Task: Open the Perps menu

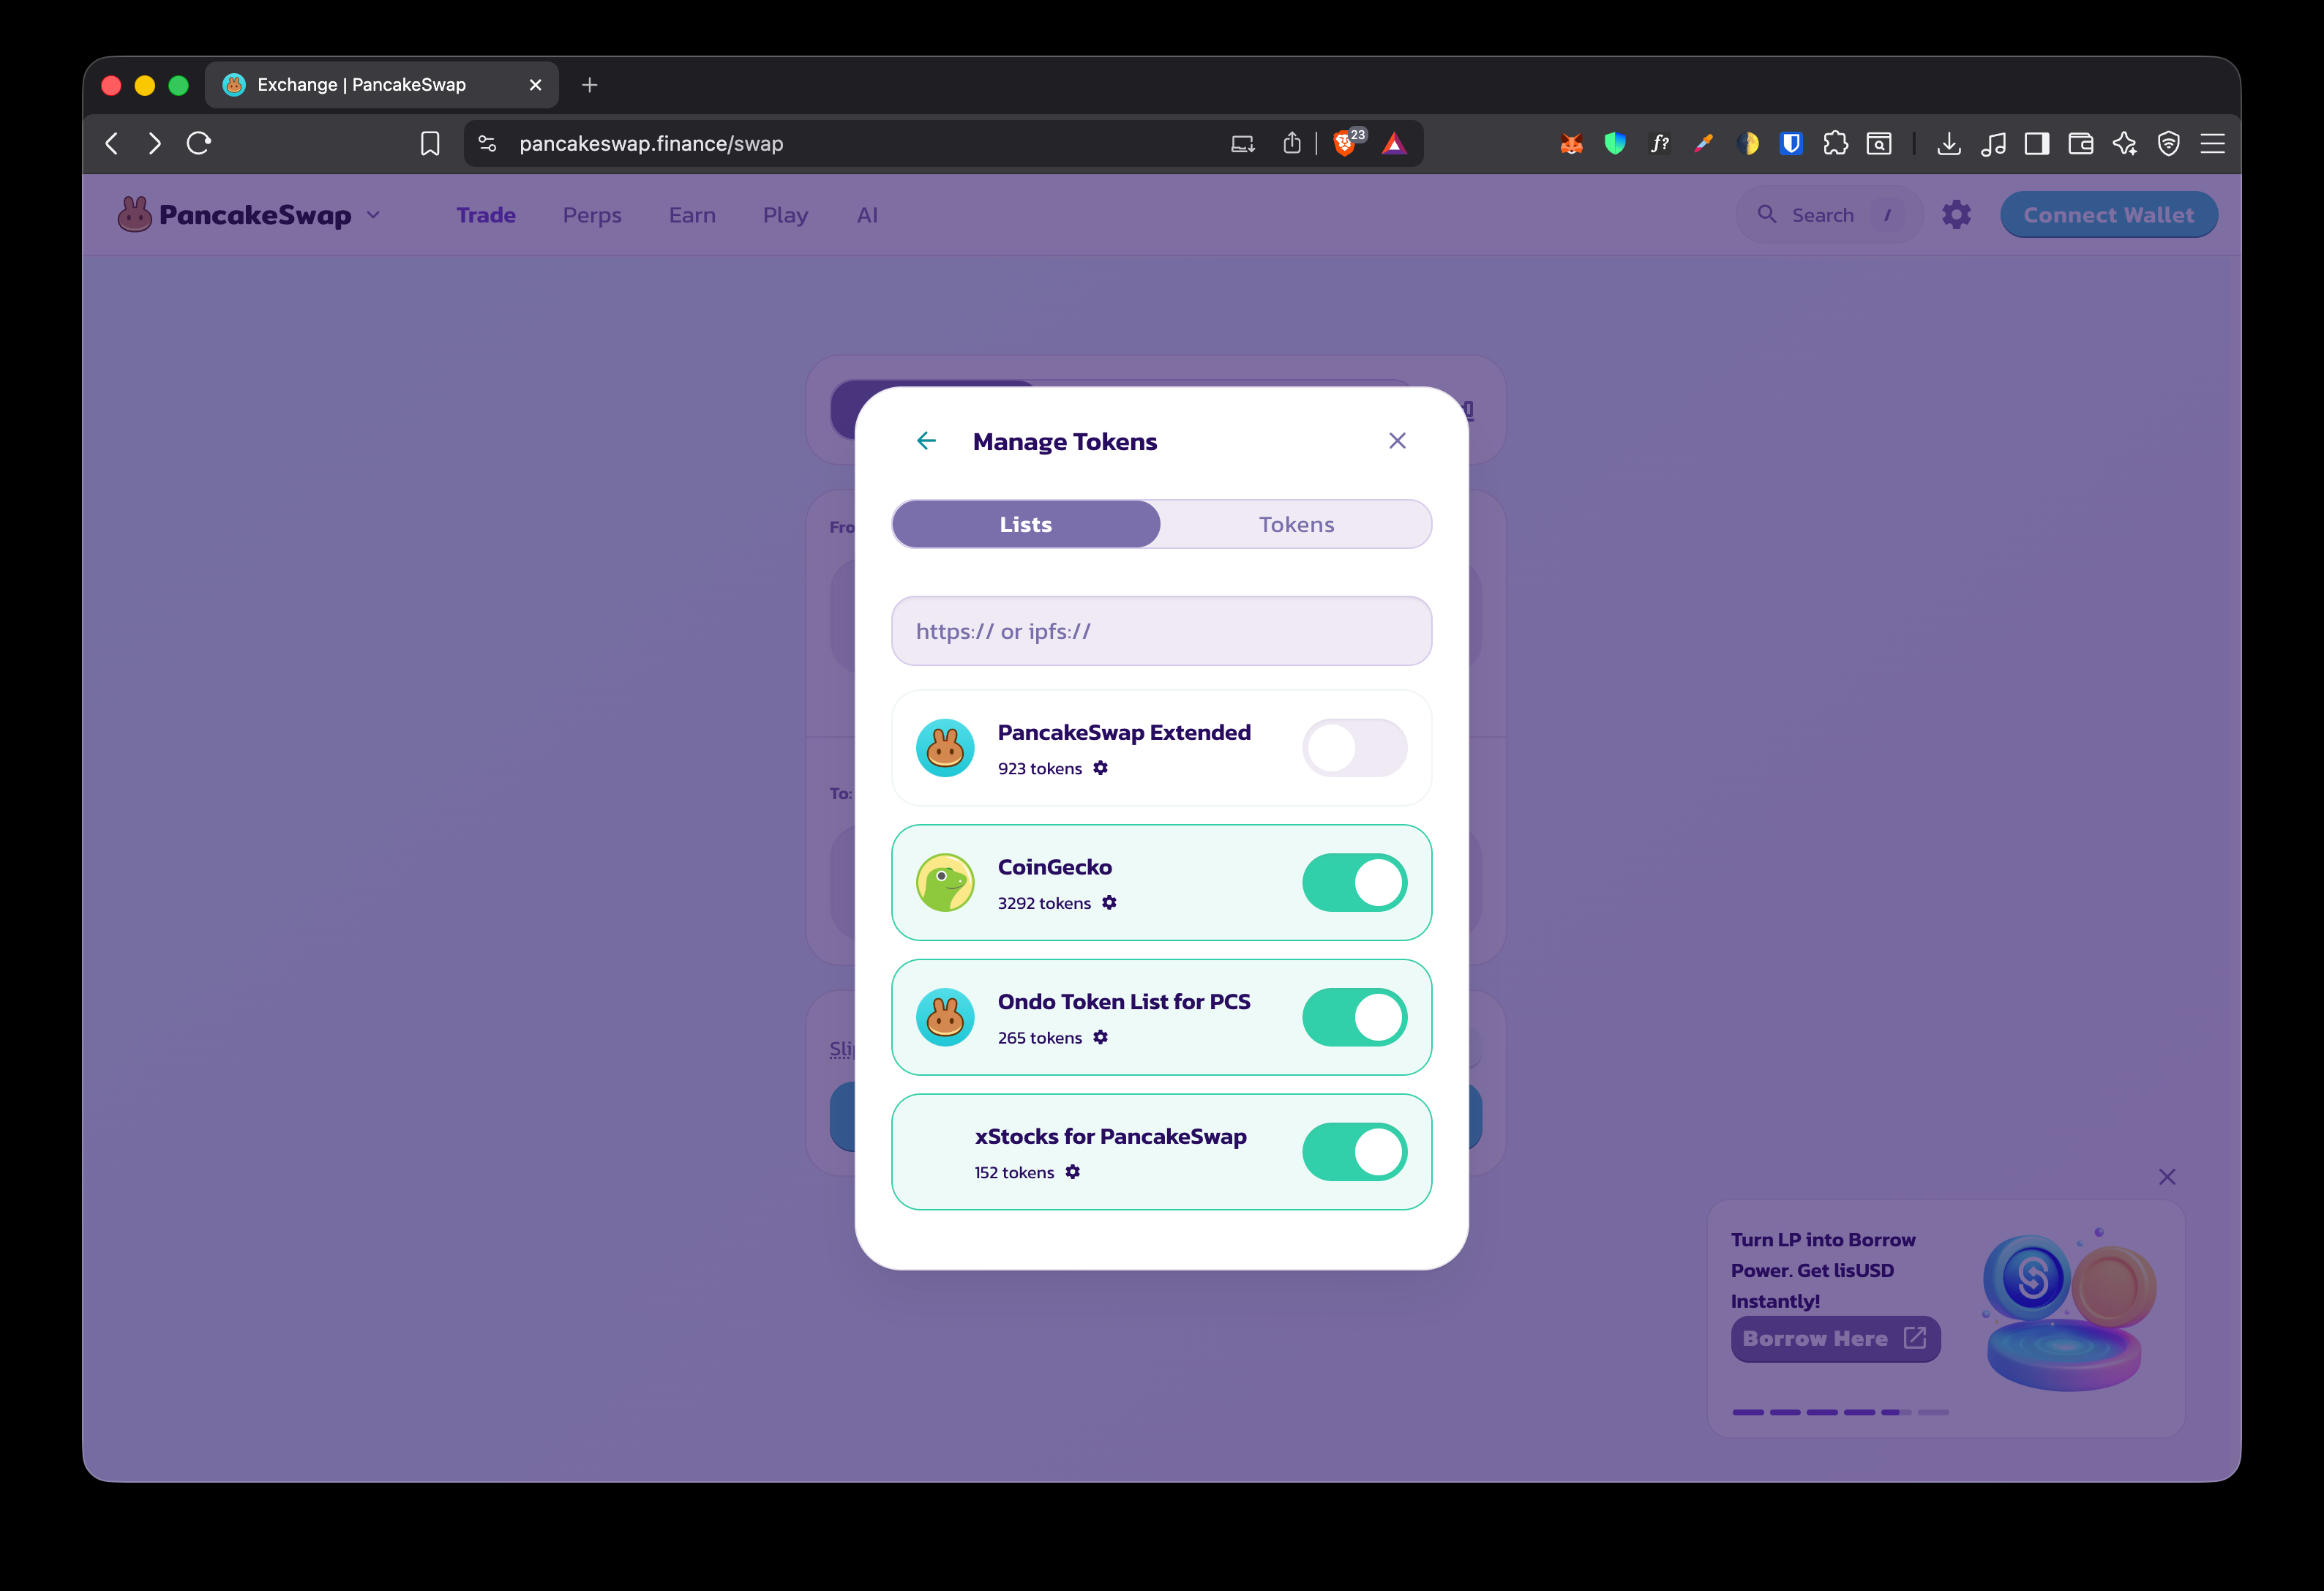Action: [592, 215]
